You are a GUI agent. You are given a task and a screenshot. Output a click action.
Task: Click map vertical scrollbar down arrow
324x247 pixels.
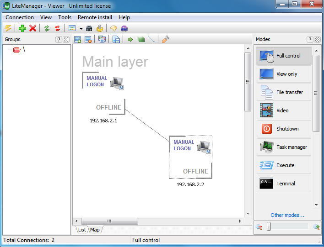[x=248, y=214]
